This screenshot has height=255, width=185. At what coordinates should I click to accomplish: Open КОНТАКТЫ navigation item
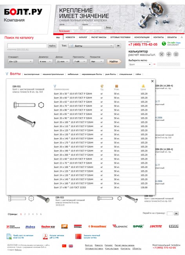158,37
